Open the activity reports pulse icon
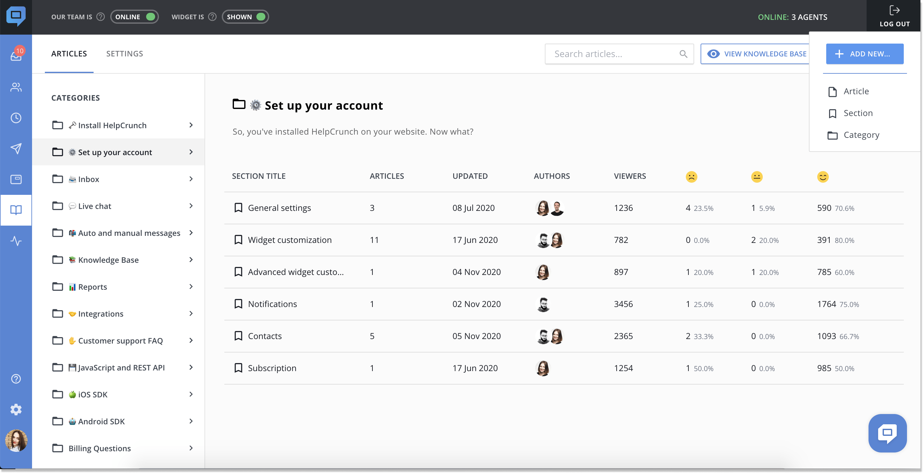Screen dimensions: 923x473 (16, 241)
